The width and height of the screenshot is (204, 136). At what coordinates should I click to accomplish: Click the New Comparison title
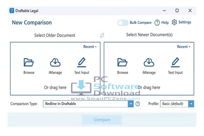pos(32,22)
